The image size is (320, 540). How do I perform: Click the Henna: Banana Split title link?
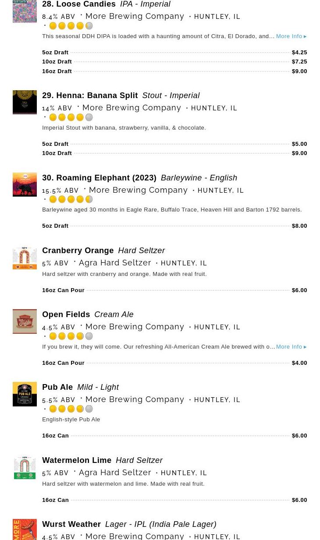tap(90, 95)
